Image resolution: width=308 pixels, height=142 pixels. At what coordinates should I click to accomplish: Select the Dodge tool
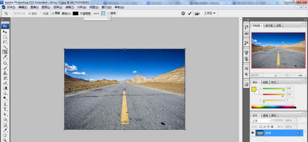point(5,98)
